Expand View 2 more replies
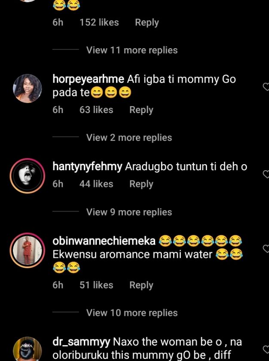 click(129, 138)
